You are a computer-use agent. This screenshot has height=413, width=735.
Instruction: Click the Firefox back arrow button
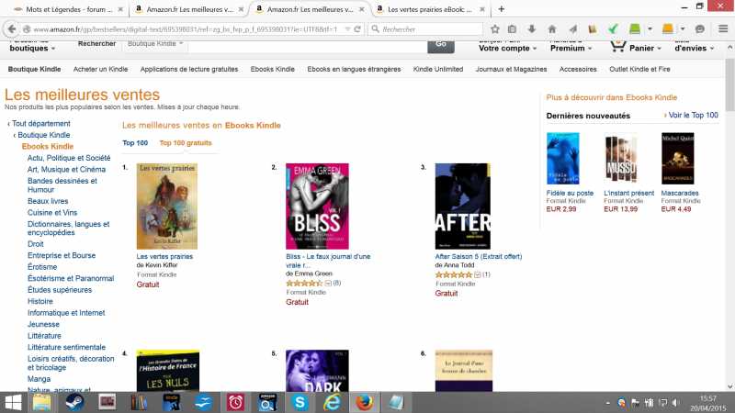point(12,29)
